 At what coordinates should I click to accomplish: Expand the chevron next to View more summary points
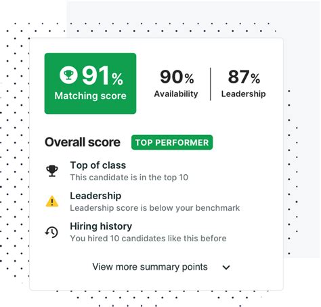click(226, 268)
